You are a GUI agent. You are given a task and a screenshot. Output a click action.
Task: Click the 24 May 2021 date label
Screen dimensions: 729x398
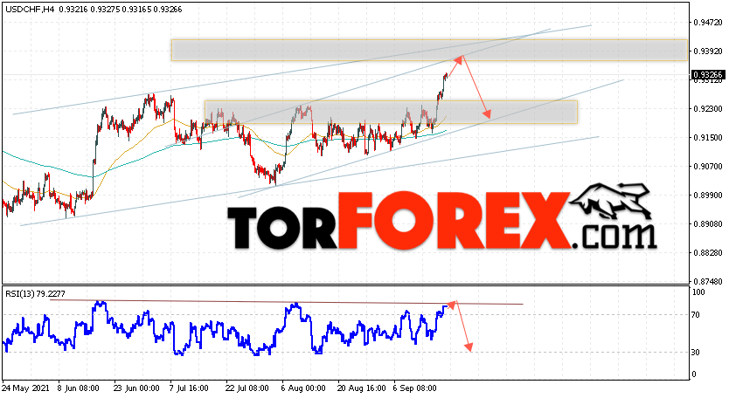24,388
